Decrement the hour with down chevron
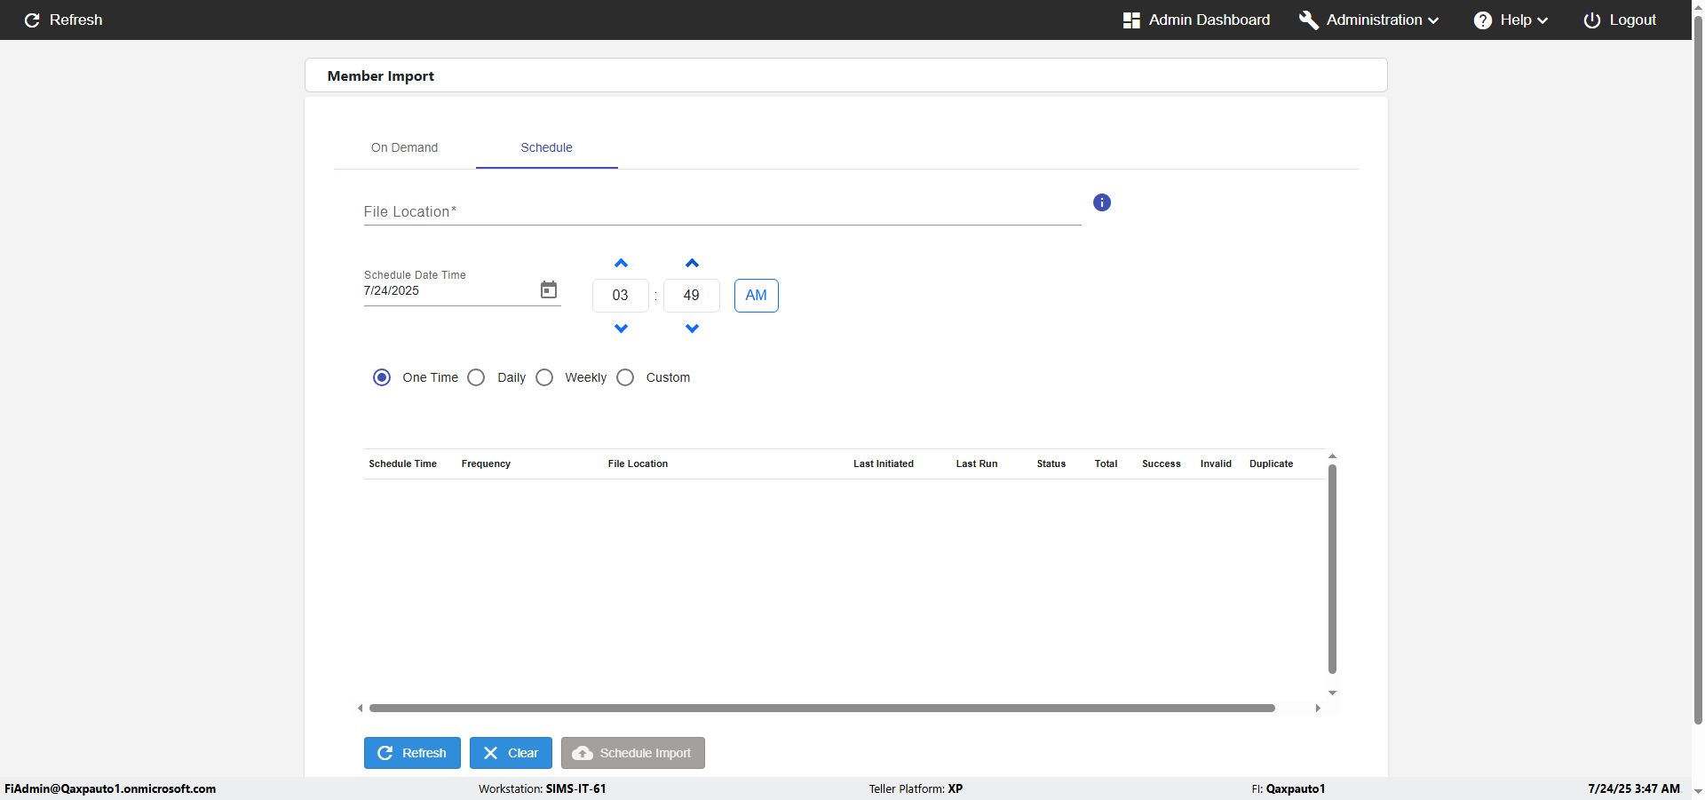This screenshot has height=800, width=1705. tap(621, 329)
